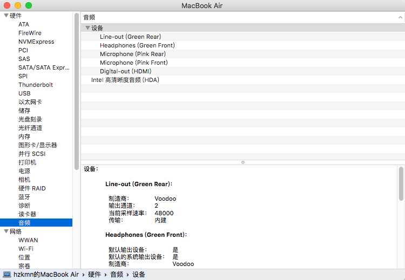This screenshot has height=280, width=405.
Task: Click 音频 in the path bar
Action: point(117,275)
